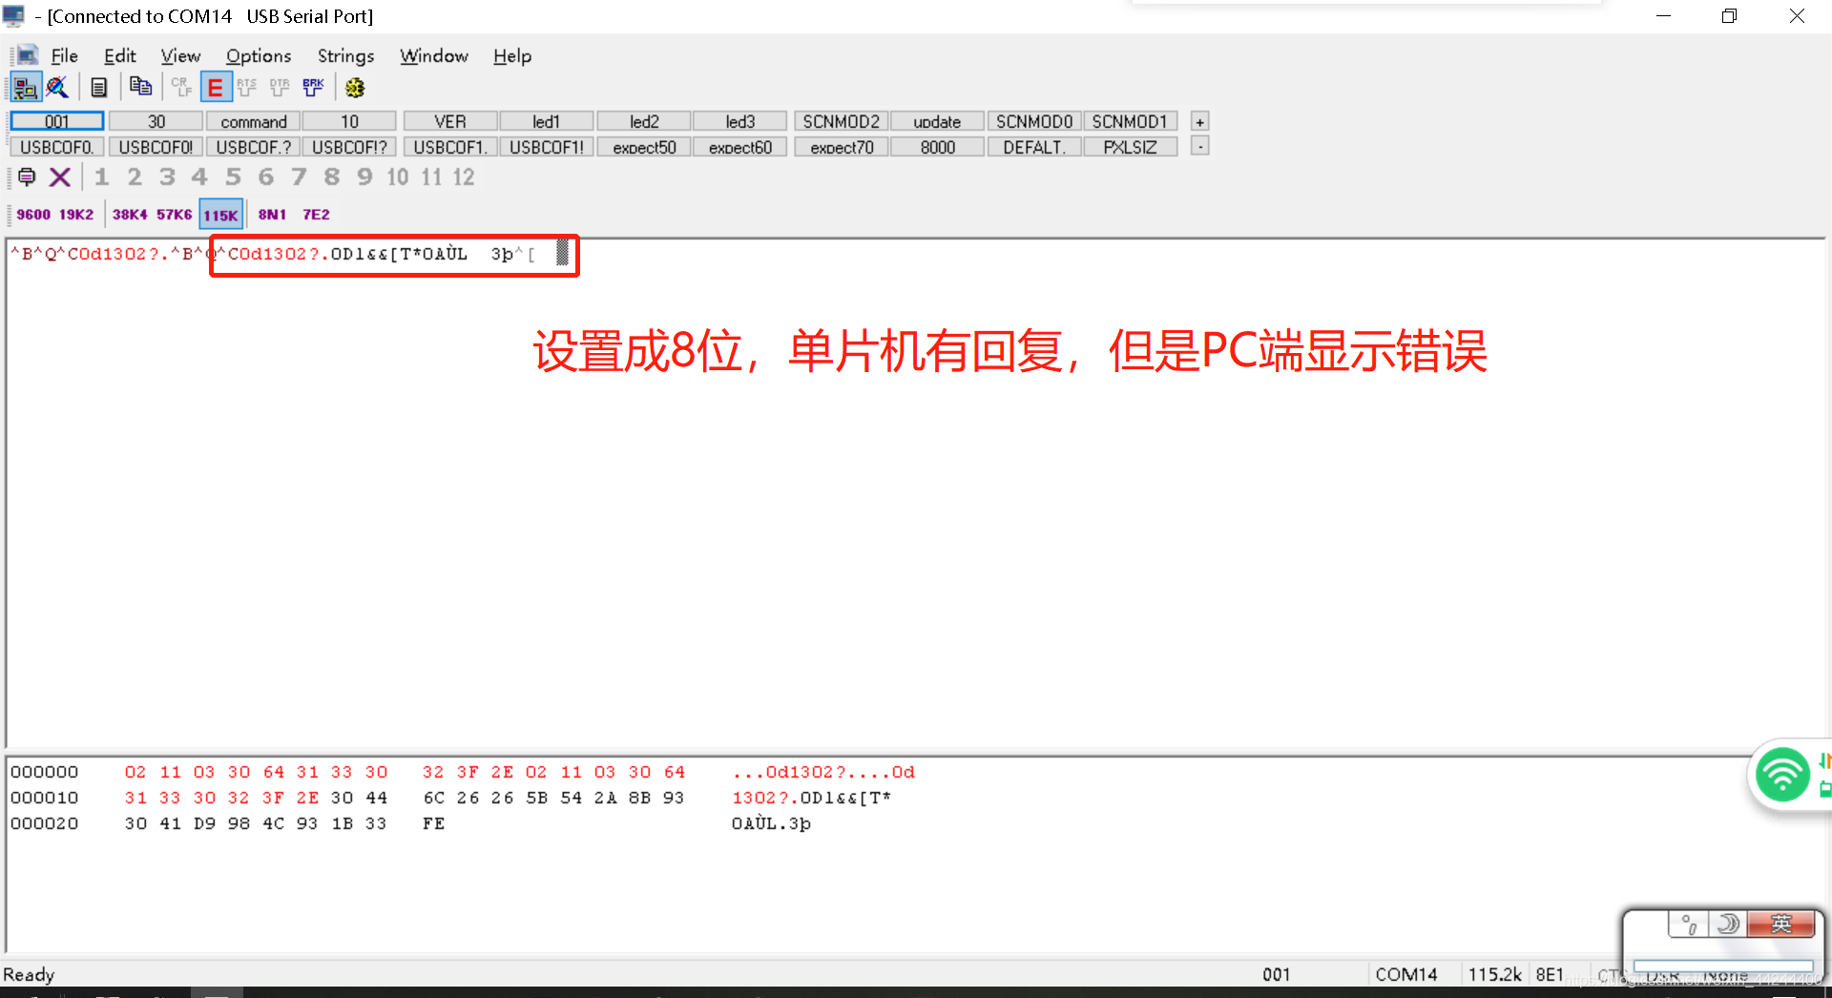This screenshot has height=998, width=1832.
Task: Select macro slot number 8
Action: (332, 177)
